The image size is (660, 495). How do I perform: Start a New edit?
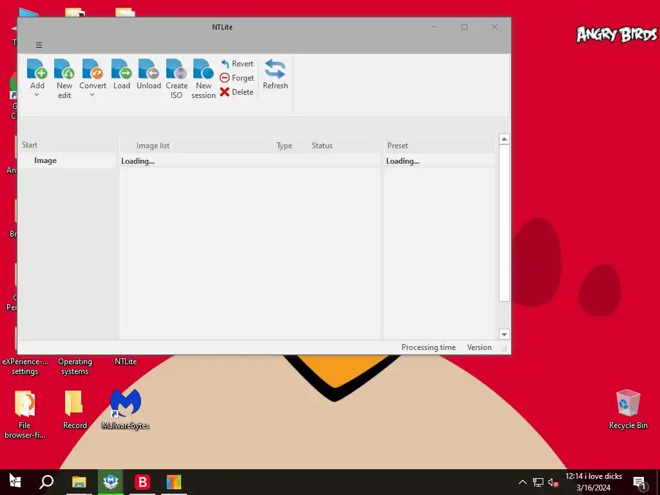[x=64, y=79]
